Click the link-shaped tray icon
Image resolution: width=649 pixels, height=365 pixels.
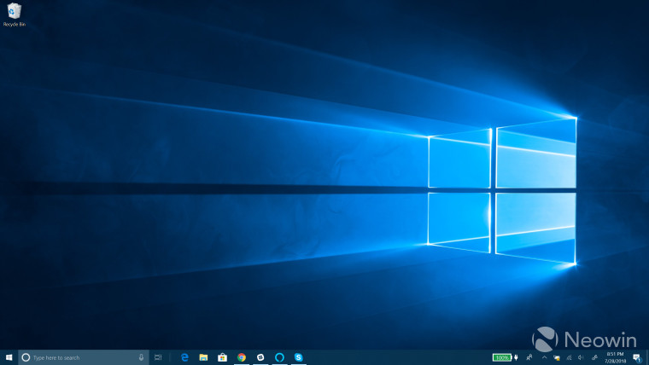click(x=595, y=358)
